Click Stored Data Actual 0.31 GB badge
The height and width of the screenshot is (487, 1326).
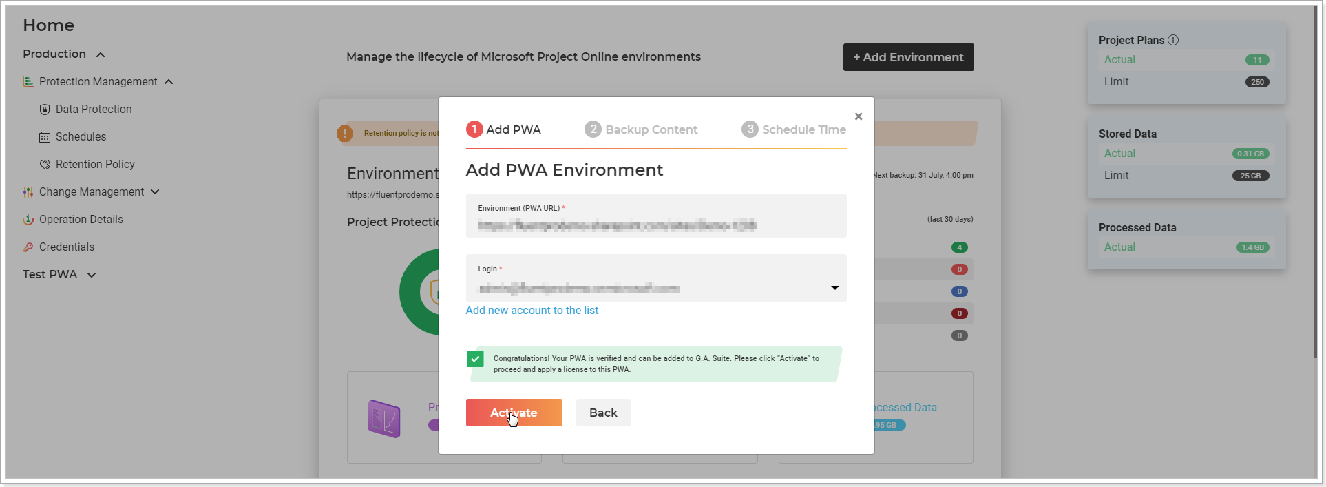[x=1250, y=154]
